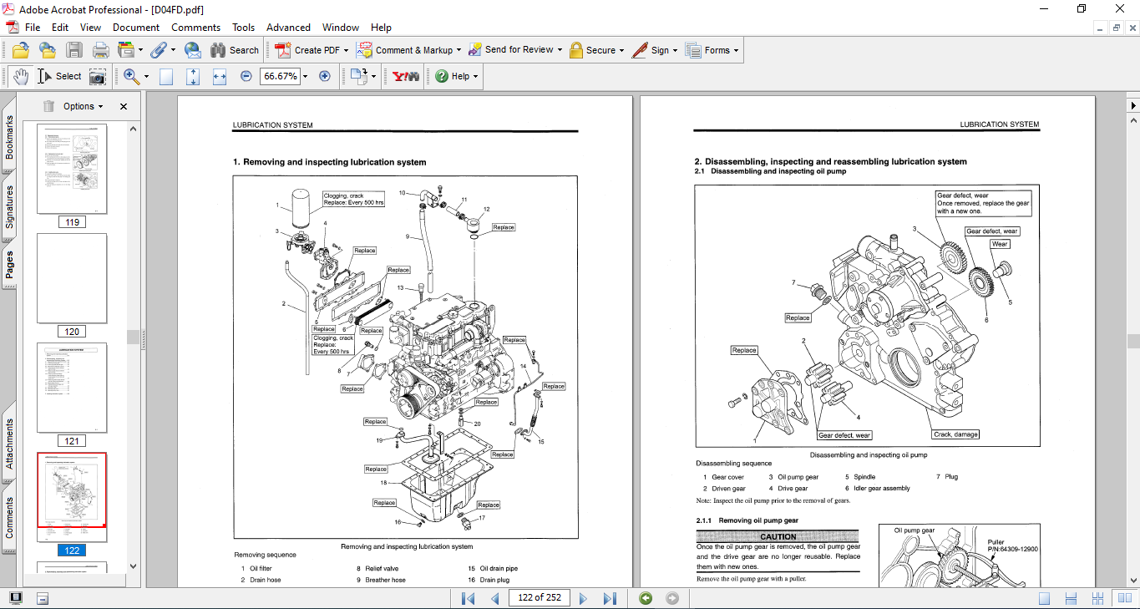Click the Snapshot camera tool

pos(98,77)
